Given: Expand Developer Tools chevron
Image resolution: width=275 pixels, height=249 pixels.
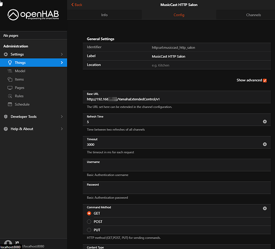Looking at the screenshot, I should [62, 117].
